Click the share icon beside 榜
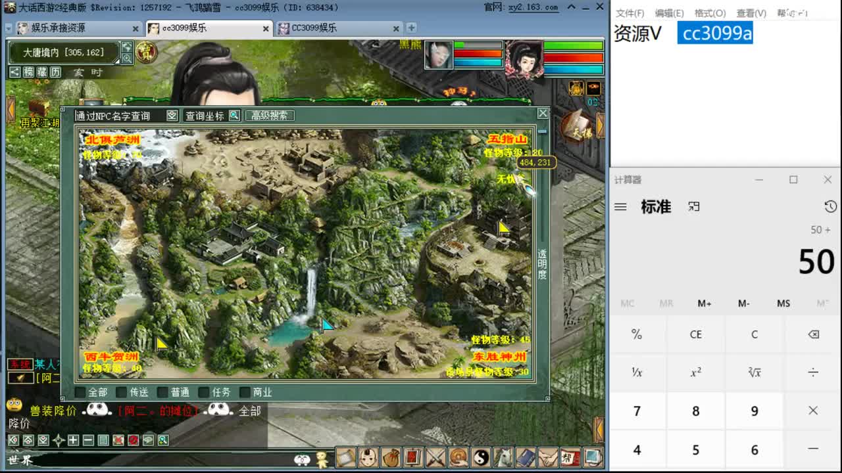The height and width of the screenshot is (473, 842). [14, 72]
